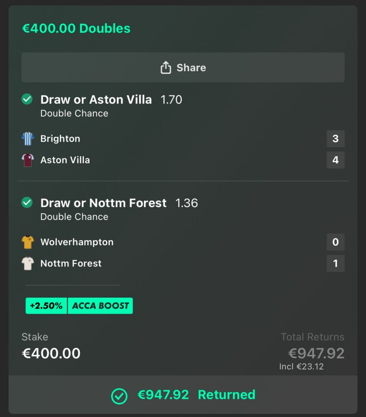
Task: Click the Share upload icon
Action: [x=165, y=68]
